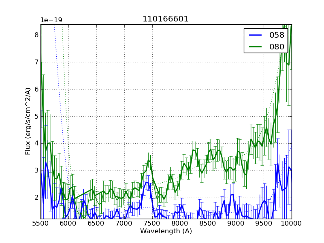Click the 6000 x-axis tick label

[x=68, y=223]
